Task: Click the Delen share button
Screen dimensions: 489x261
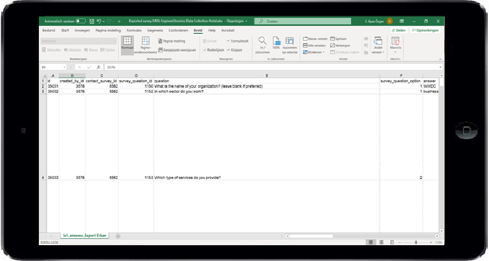Action: (398, 30)
